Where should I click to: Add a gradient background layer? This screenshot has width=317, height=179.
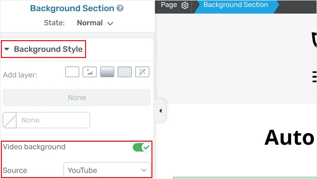[x=107, y=72]
